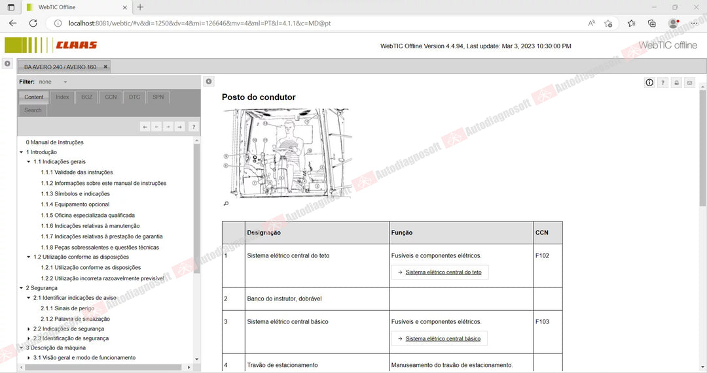Enlarge the driver station image with magnifier
This screenshot has width=707, height=373.
click(226, 203)
